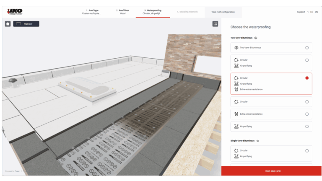The width and height of the screenshot is (322, 181).
Task: Open step 2 Roof floor tab
Action: point(122,12)
